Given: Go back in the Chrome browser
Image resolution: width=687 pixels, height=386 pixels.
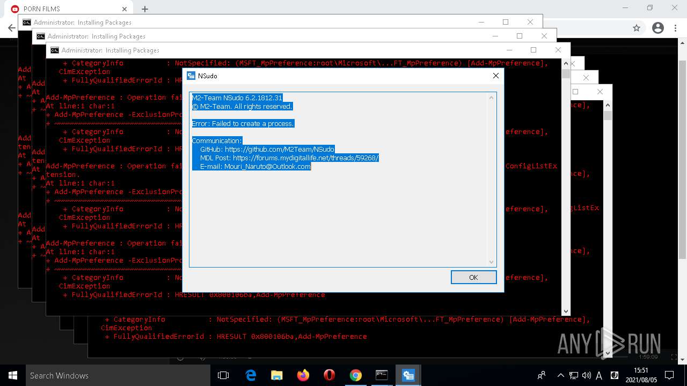Looking at the screenshot, I should (11, 28).
